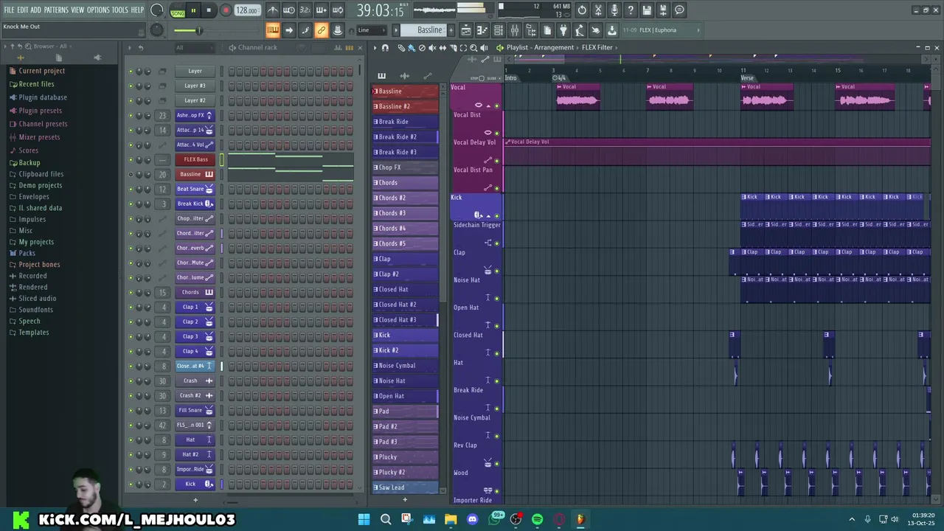This screenshot has width=944, height=531.
Task: Mute the Kick playlist track
Action: point(496,215)
